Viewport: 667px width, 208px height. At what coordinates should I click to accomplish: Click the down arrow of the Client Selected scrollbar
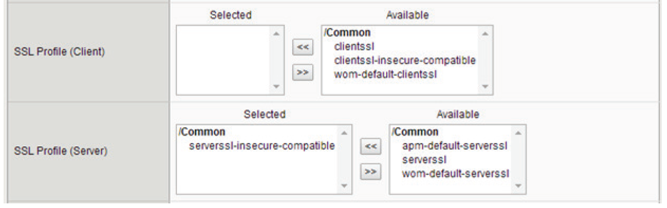tap(276, 87)
